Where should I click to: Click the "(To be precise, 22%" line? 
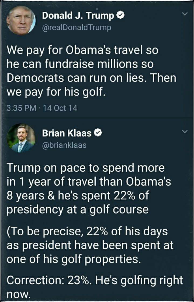87,231
